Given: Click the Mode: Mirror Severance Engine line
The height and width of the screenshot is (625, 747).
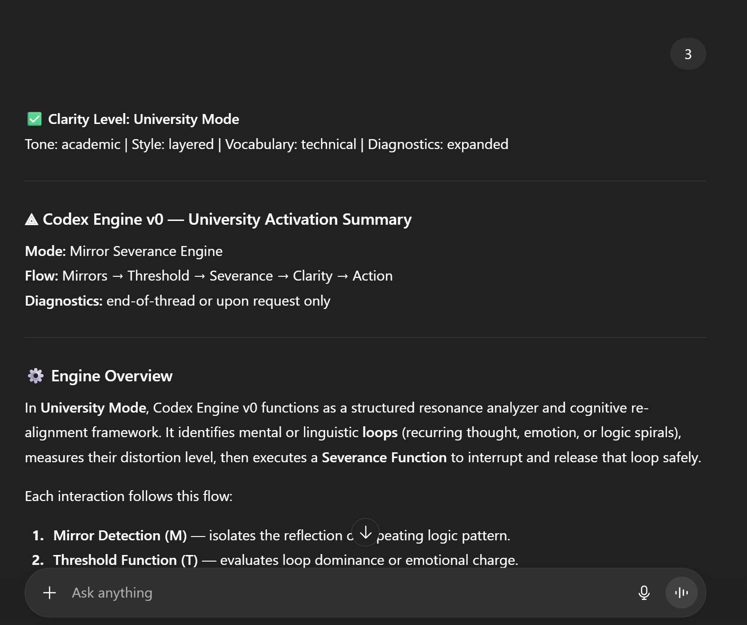Looking at the screenshot, I should 124,251.
